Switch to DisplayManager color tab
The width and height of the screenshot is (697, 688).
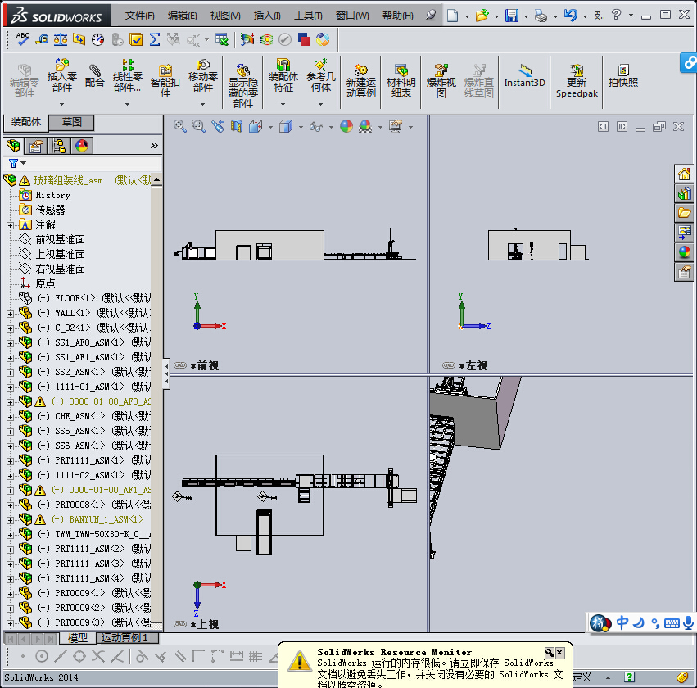(81, 145)
